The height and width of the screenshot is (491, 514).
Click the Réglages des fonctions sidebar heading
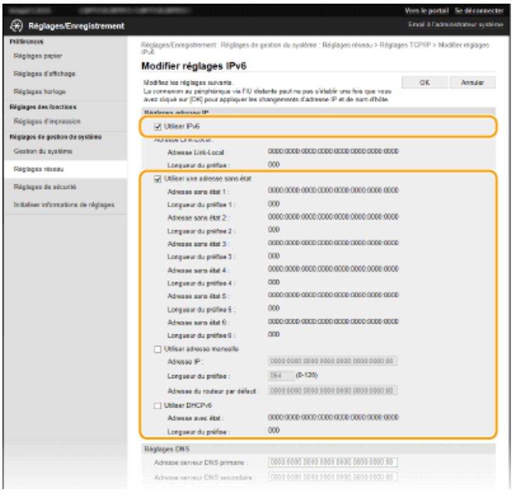pos(43,107)
